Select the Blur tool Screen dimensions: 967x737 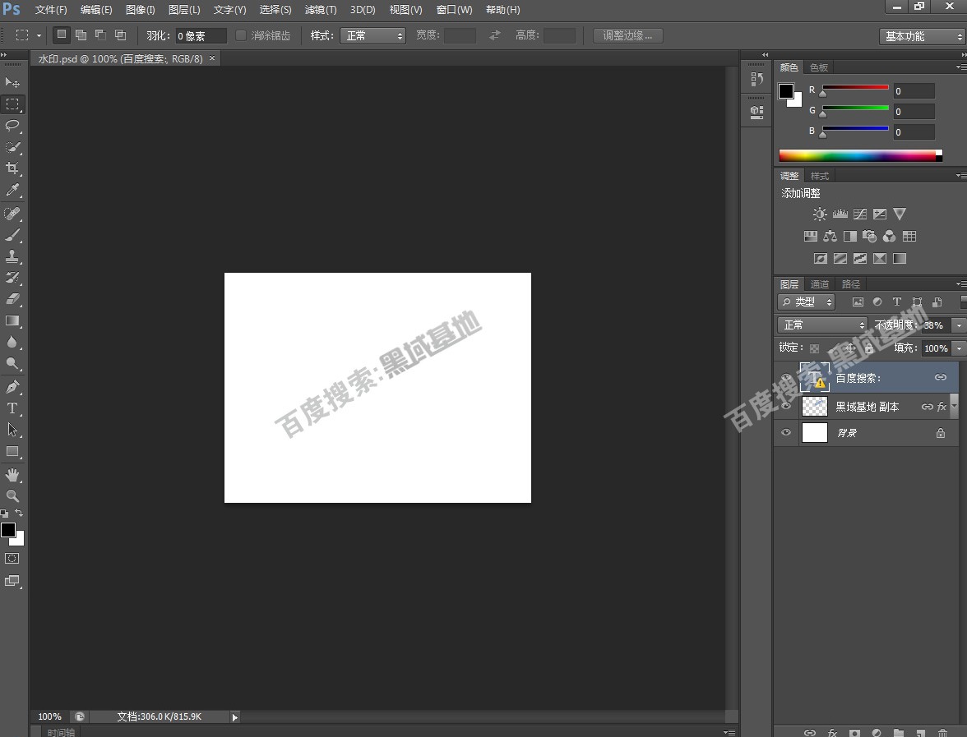pyautogui.click(x=12, y=342)
